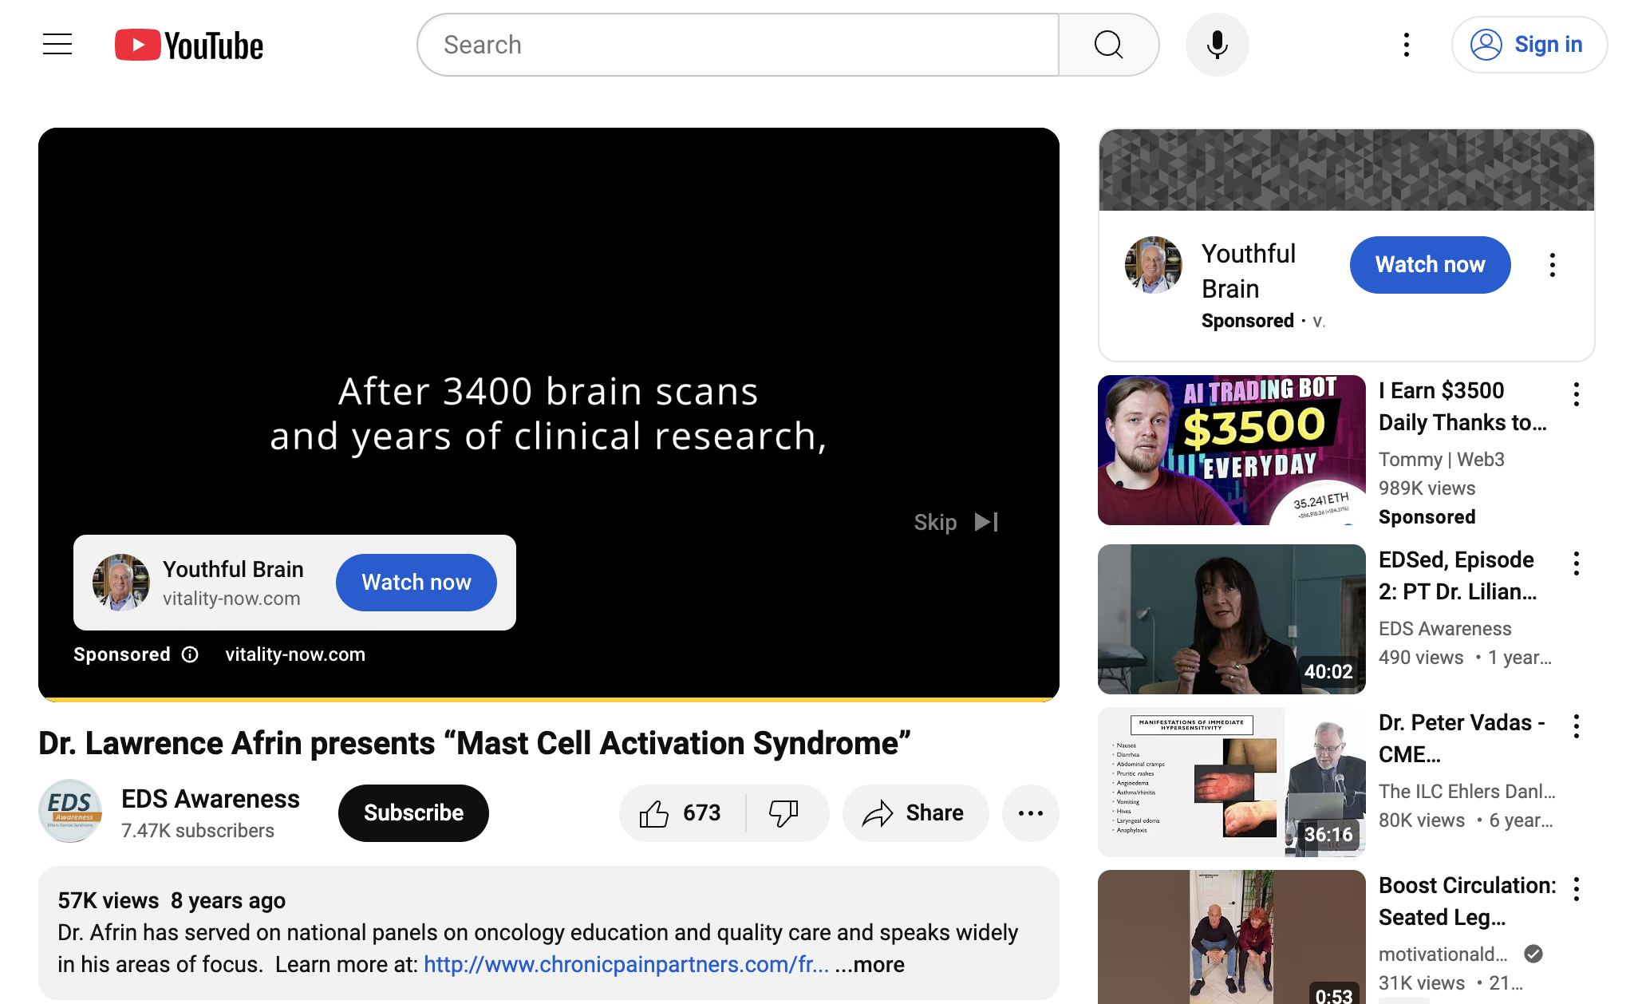Open options for Boost Circulation video

coord(1577,889)
